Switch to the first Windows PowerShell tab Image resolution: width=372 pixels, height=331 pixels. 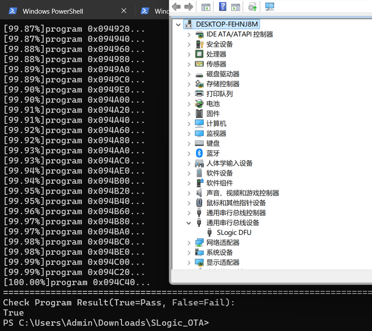53,11
